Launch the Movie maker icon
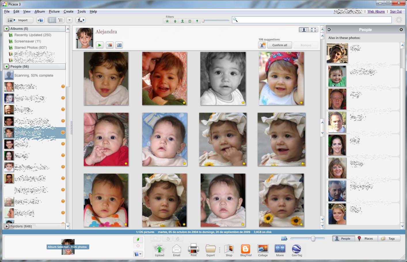The image size is (407, 262). tap(279, 250)
